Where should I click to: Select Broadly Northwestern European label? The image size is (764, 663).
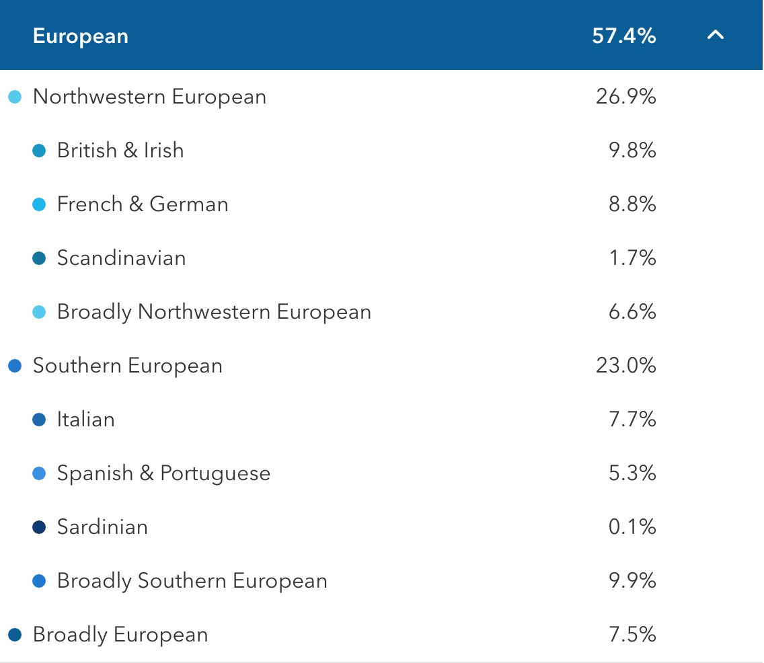[x=214, y=311]
